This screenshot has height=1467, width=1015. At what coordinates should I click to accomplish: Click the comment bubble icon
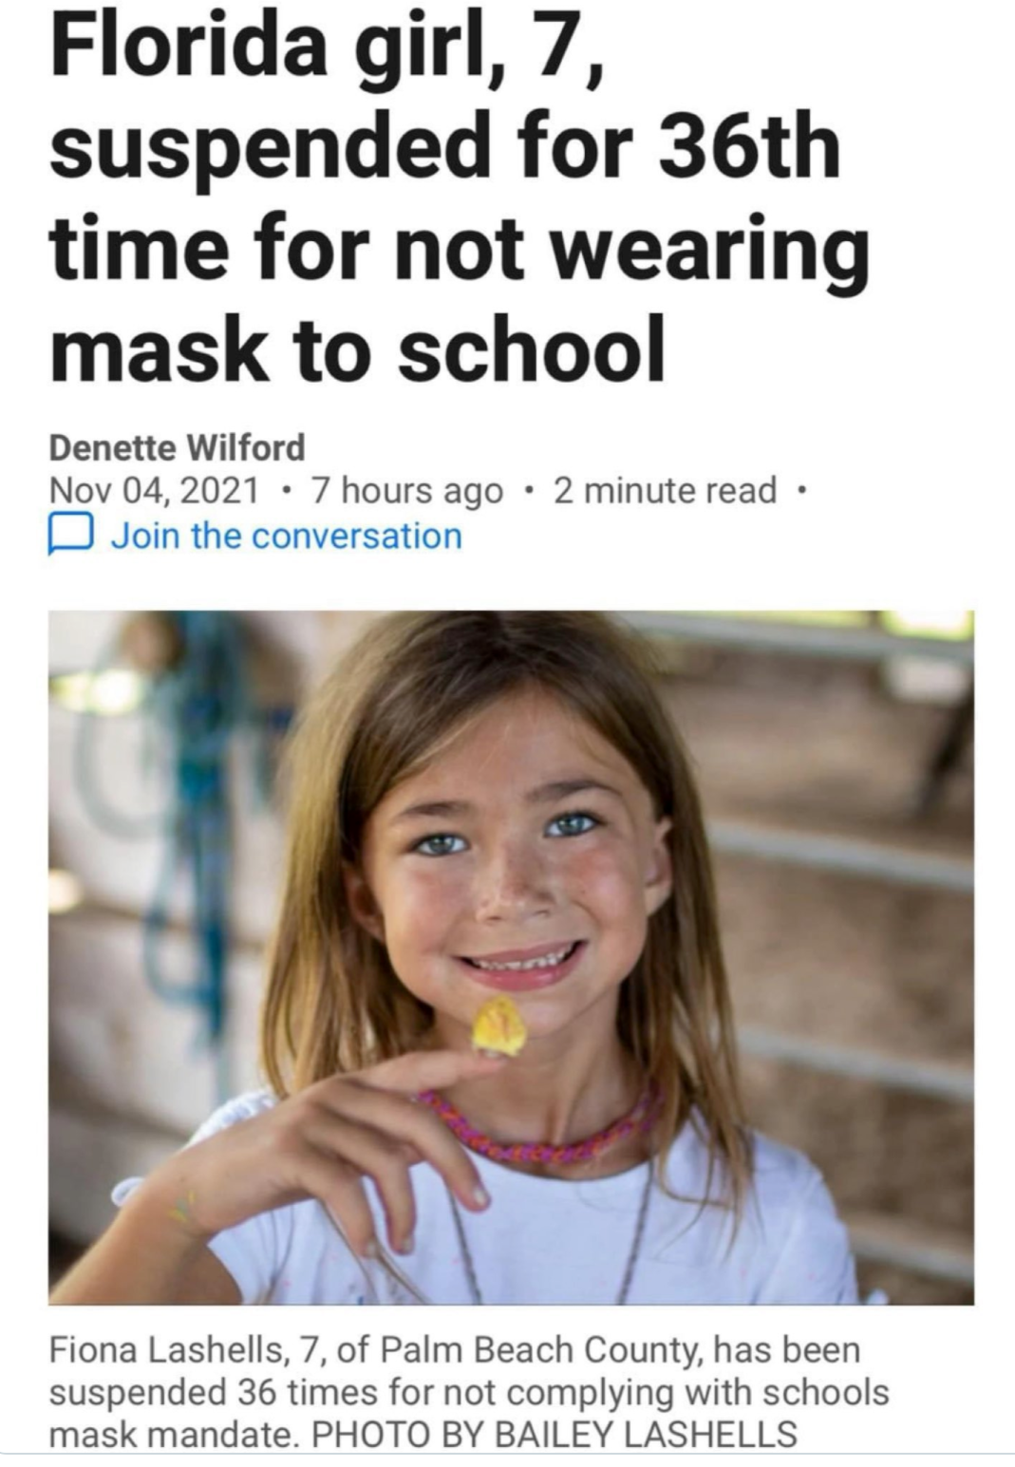70,536
